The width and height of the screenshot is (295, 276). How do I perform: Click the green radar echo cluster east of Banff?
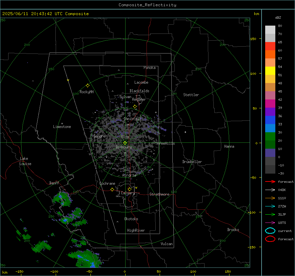pyautogui.click(x=62, y=199)
